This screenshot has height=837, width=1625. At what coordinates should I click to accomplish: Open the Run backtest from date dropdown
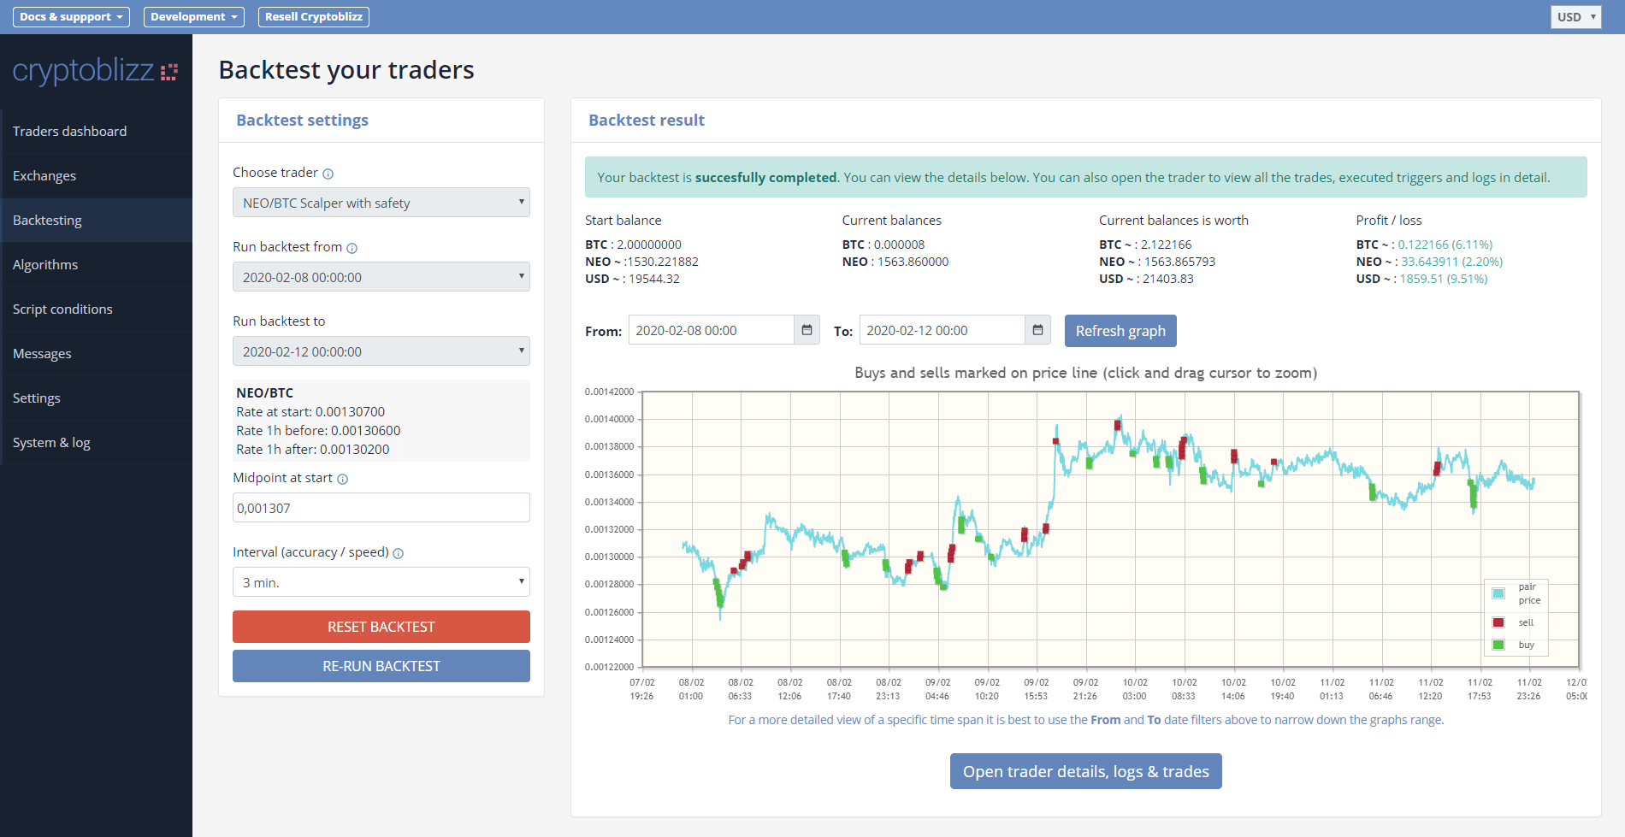click(381, 277)
